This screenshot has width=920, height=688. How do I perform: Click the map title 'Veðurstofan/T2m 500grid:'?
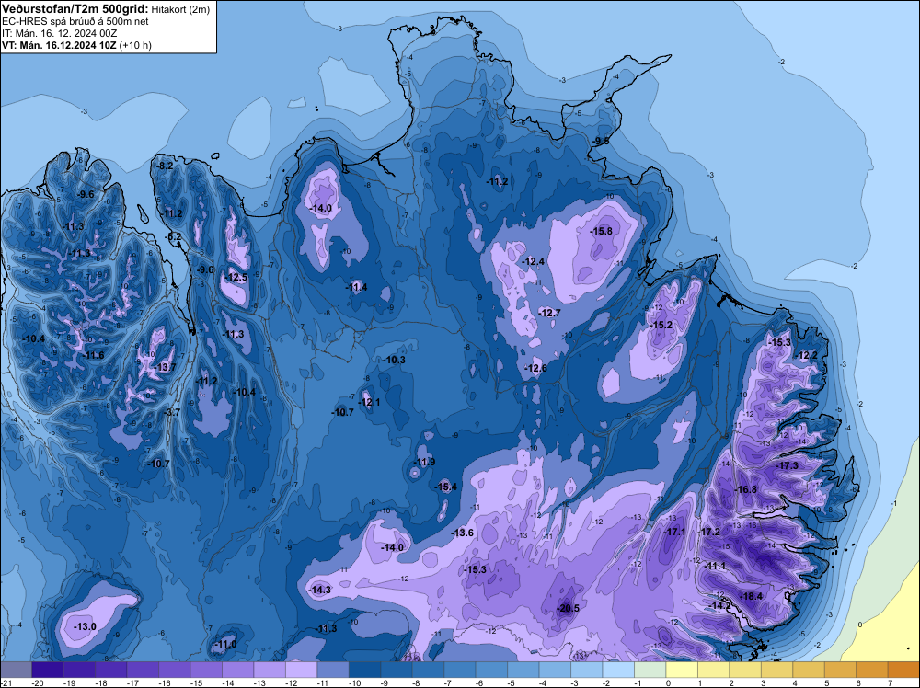(75, 9)
